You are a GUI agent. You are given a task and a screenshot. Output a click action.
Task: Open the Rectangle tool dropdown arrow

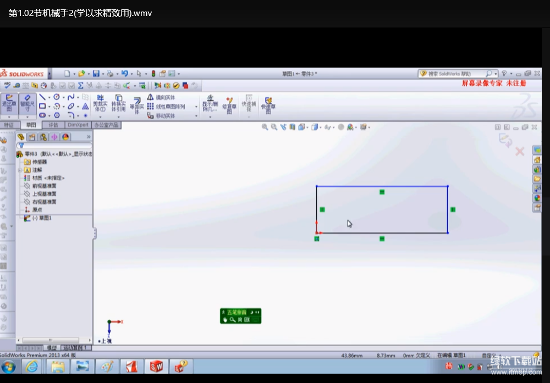point(49,107)
